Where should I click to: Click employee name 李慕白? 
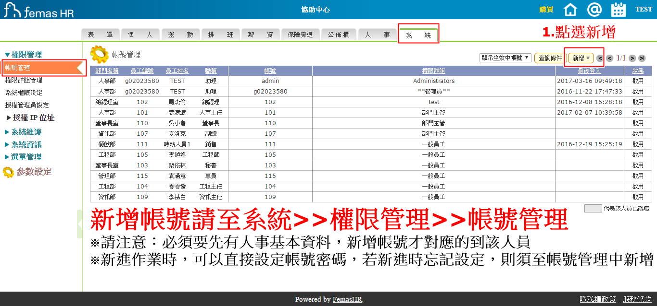tap(177, 197)
